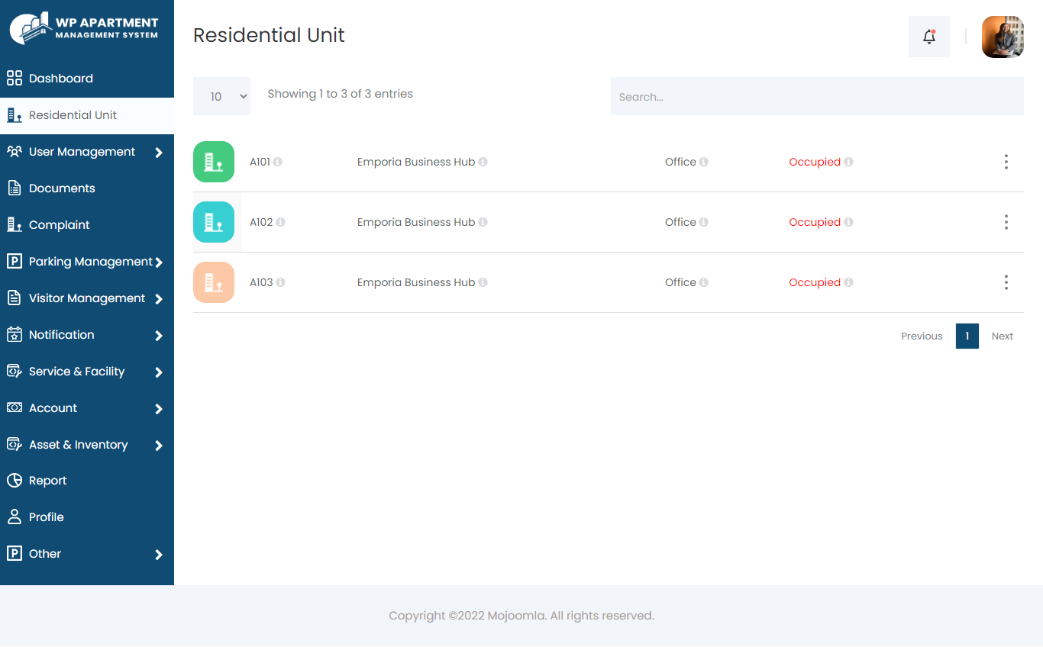Screen dimensions: 1043x647
Task: Expand the Visitor Management chevron
Action: tap(159, 299)
